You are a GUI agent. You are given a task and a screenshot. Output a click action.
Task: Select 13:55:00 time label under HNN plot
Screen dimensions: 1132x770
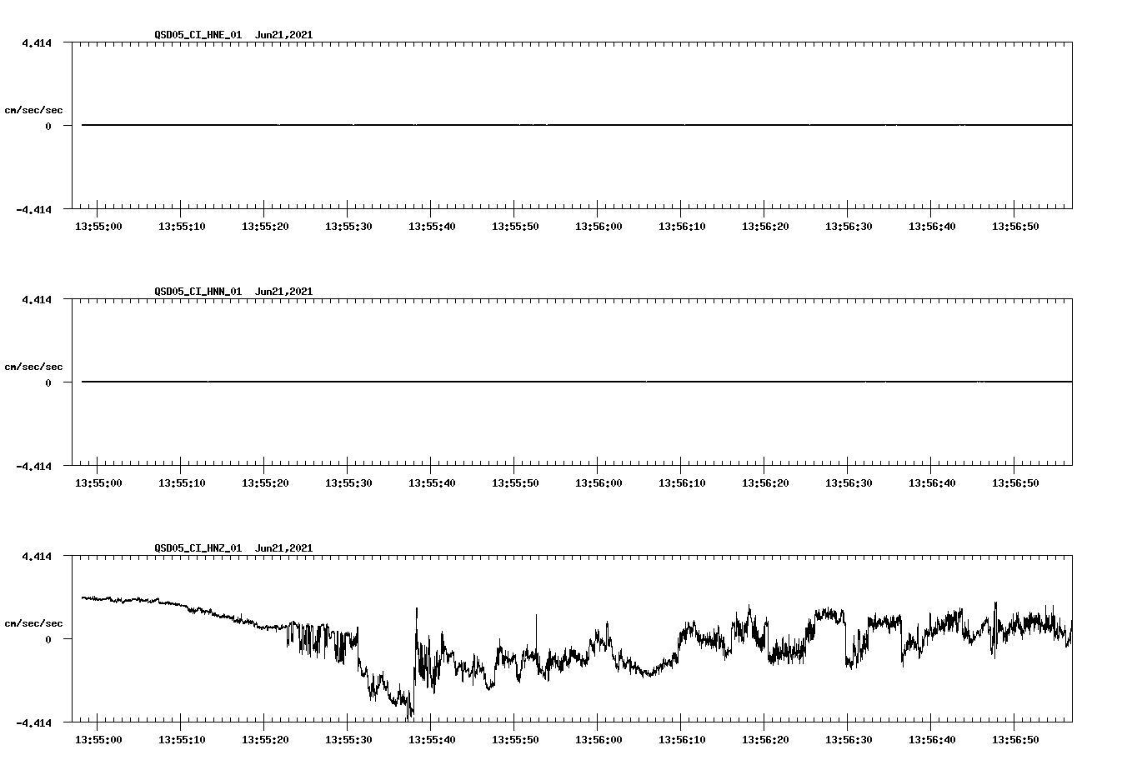click(98, 483)
